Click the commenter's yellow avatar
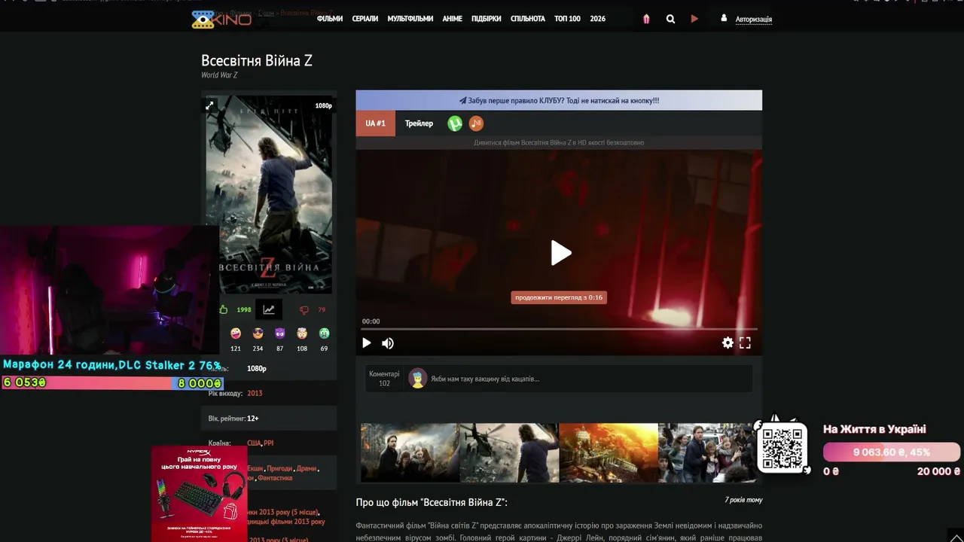Screen dimensions: 964x542 pos(418,379)
